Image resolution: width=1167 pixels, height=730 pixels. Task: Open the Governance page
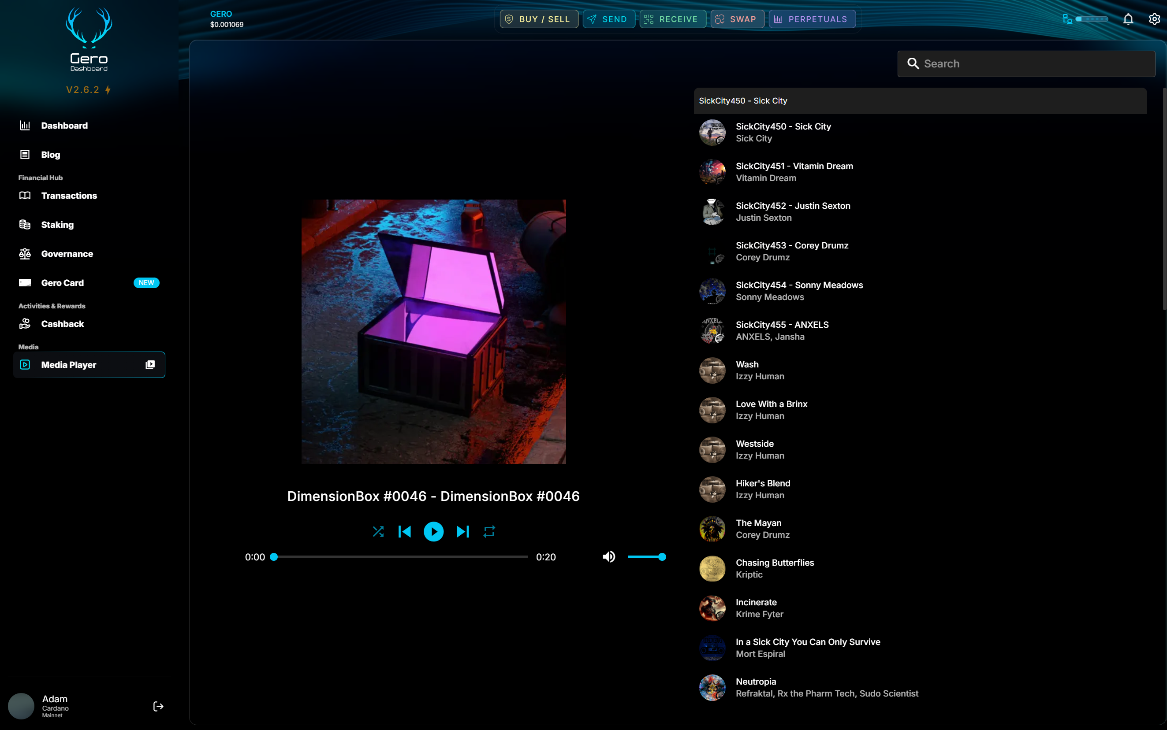(x=67, y=253)
